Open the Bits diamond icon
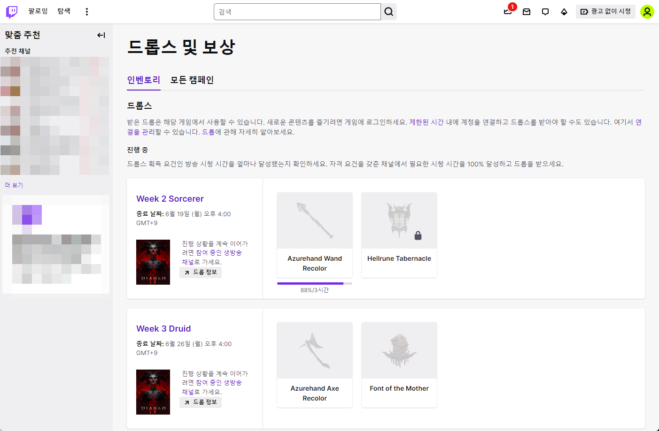 tap(564, 12)
